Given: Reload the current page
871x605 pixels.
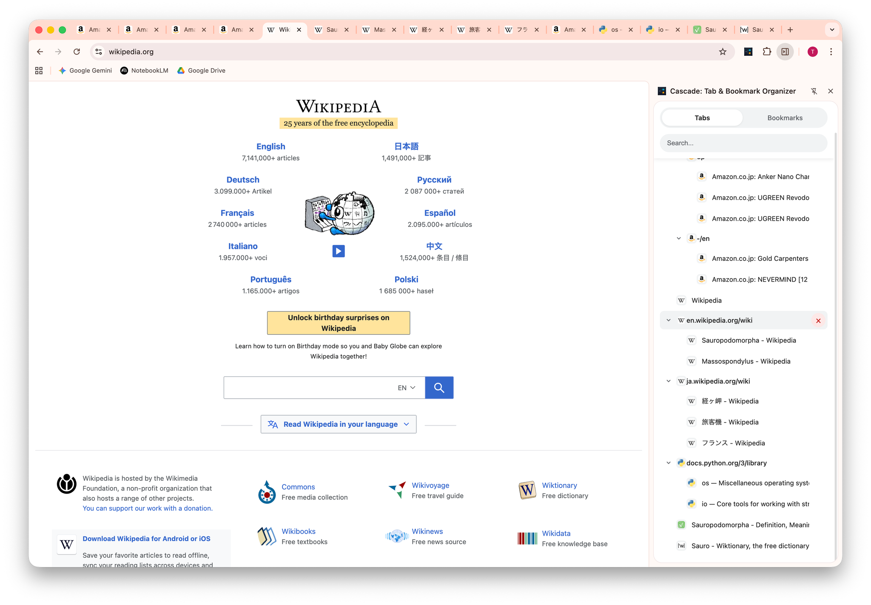Looking at the screenshot, I should [x=77, y=52].
